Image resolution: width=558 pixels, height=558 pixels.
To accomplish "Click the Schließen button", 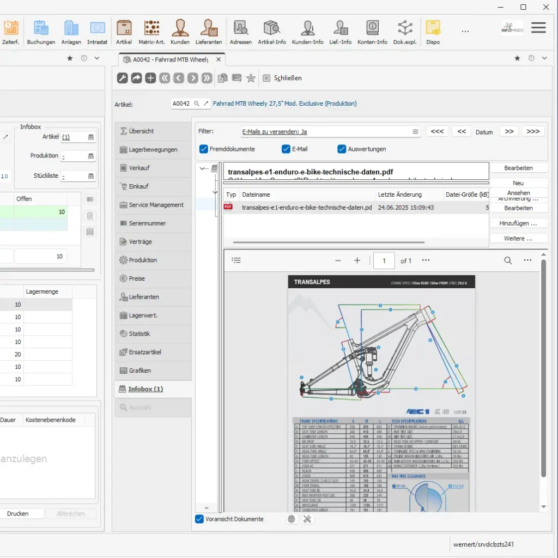I will click(x=283, y=78).
